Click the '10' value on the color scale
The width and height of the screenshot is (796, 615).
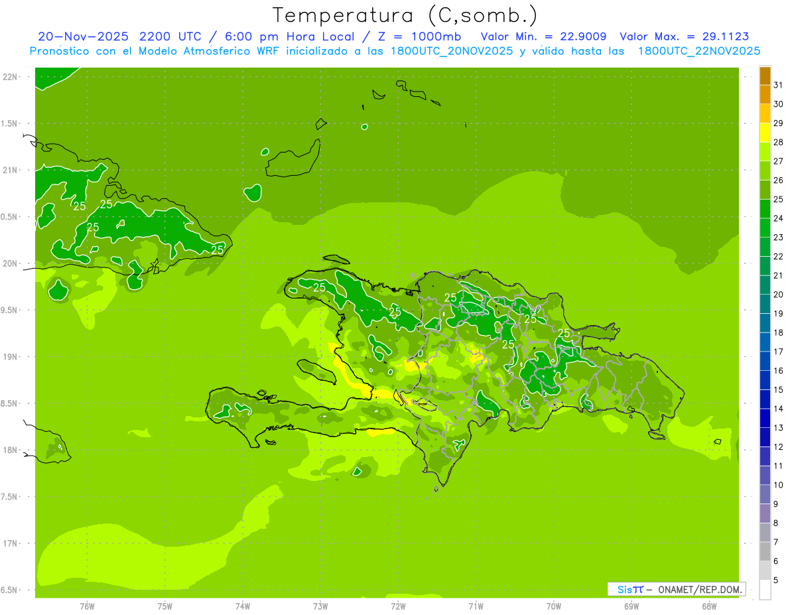pyautogui.click(x=778, y=485)
